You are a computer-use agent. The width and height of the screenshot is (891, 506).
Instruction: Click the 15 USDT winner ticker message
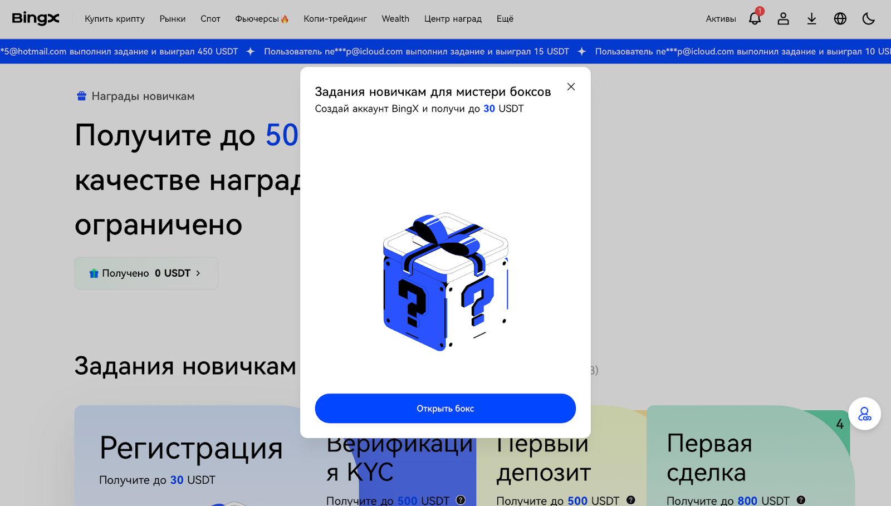click(417, 51)
